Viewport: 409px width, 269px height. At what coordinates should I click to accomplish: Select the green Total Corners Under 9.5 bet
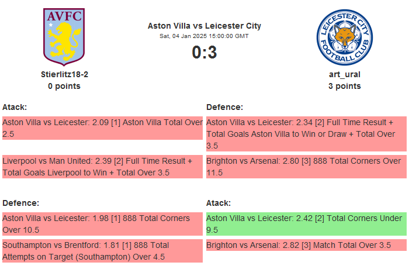click(x=306, y=224)
